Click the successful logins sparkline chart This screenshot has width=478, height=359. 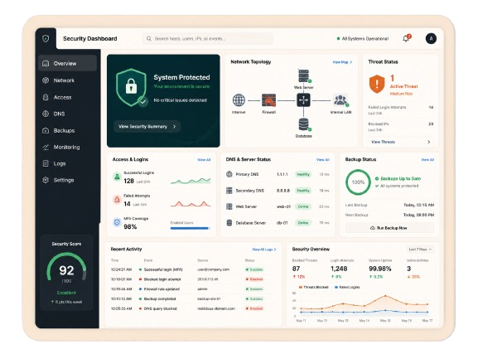coord(191,181)
